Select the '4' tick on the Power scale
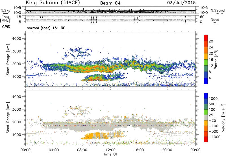The image size is (226, 156). [210, 78]
